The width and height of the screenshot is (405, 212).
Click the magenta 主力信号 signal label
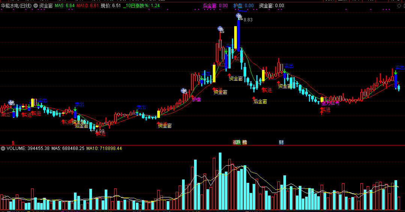tap(330, 103)
